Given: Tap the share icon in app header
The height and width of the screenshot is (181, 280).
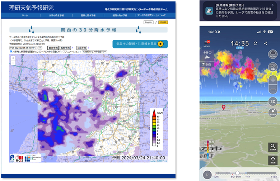Looking at the screenshot, I should (266, 43).
